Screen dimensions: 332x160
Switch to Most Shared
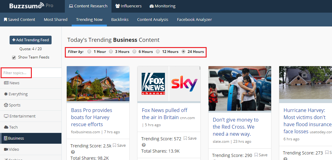point(56,19)
